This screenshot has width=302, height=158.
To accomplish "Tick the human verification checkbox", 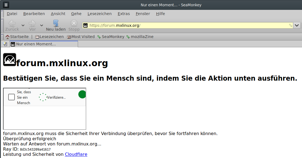I will coord(11,97).
